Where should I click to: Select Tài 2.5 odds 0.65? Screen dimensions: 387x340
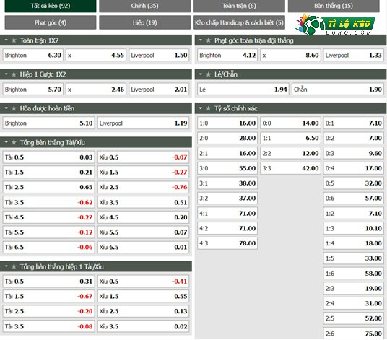pyautogui.click(x=48, y=187)
